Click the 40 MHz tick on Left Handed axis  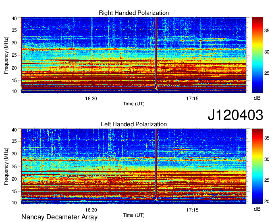click(14, 130)
